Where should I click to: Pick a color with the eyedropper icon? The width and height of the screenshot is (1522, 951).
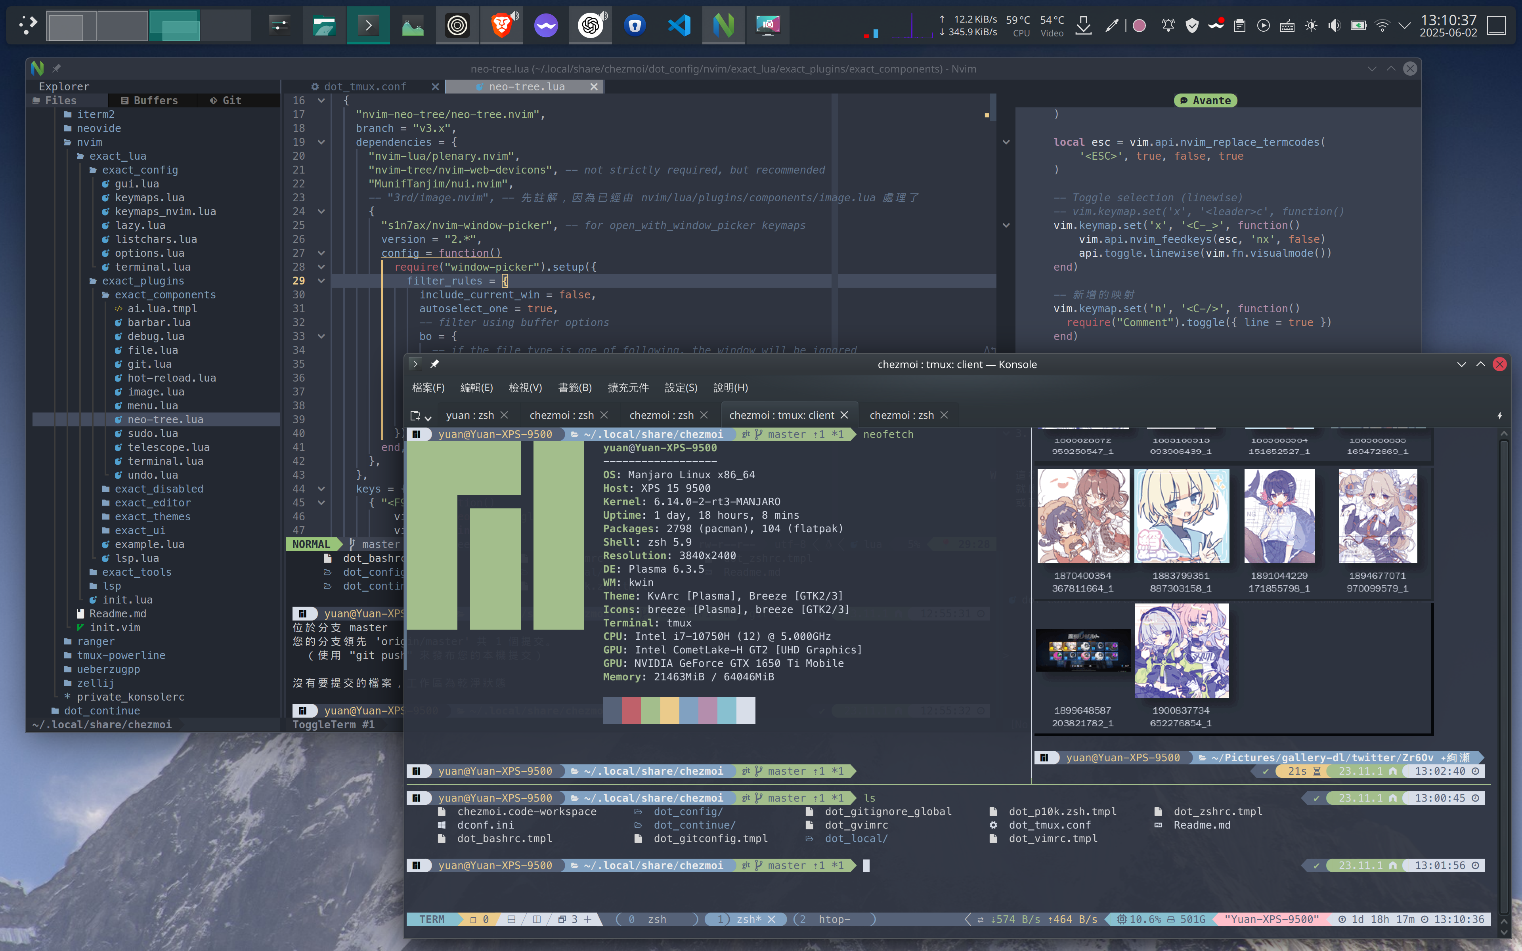tap(1111, 26)
